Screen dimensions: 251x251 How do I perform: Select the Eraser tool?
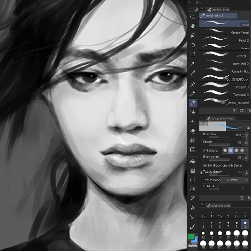[x=193, y=131]
